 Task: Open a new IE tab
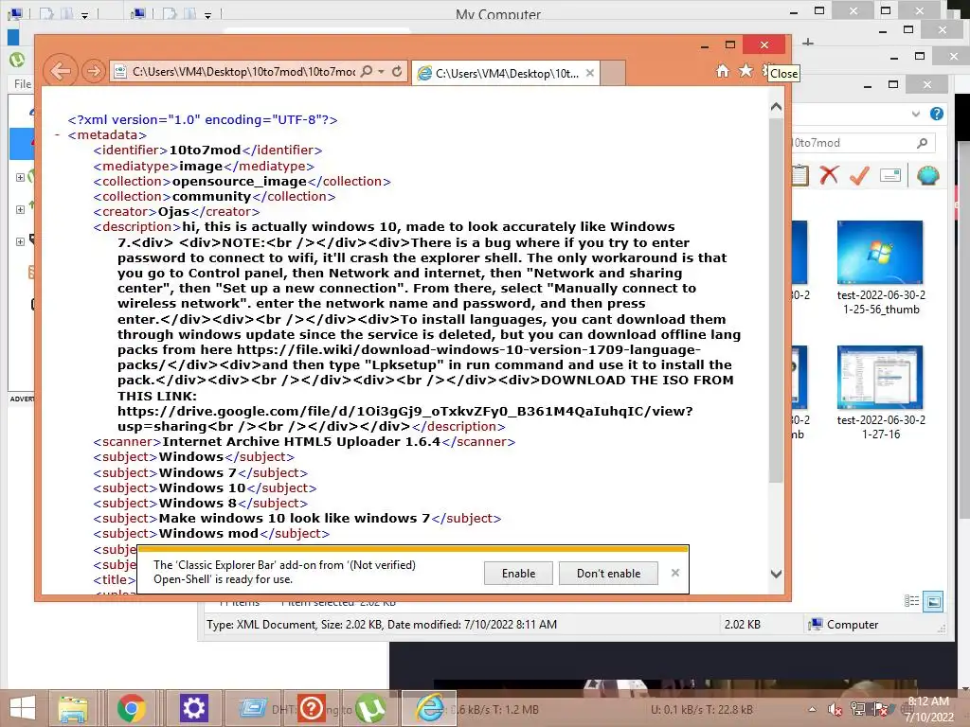[x=613, y=73]
